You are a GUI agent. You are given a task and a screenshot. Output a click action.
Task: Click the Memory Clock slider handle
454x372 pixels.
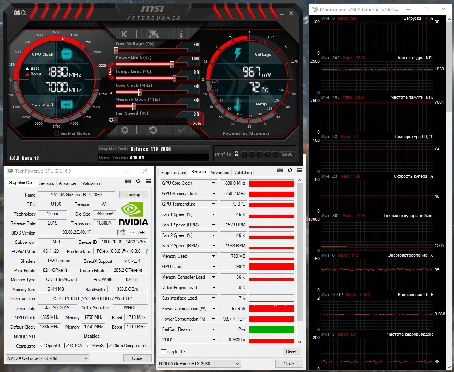coord(134,106)
